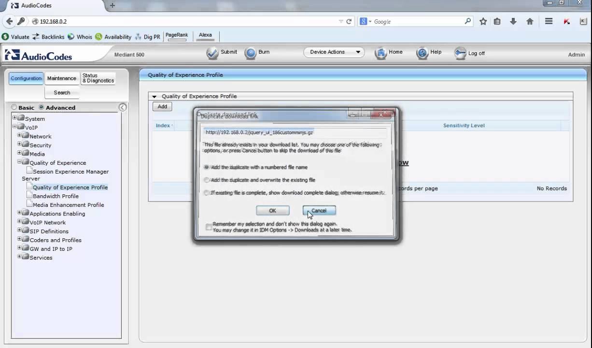Click the Log off key icon
This screenshot has width=592, height=348.
pos(460,53)
